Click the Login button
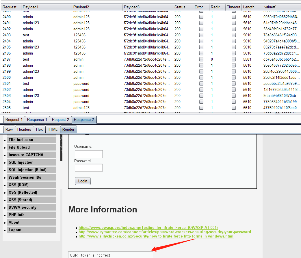 pyautogui.click(x=83, y=181)
